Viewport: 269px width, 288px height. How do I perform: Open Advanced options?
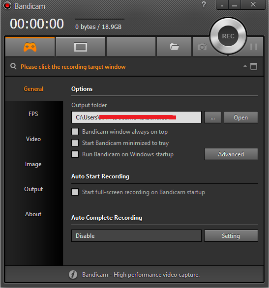click(231, 154)
